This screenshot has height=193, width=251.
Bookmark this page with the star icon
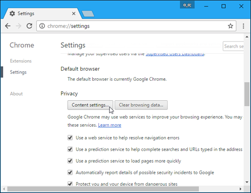click(230, 26)
